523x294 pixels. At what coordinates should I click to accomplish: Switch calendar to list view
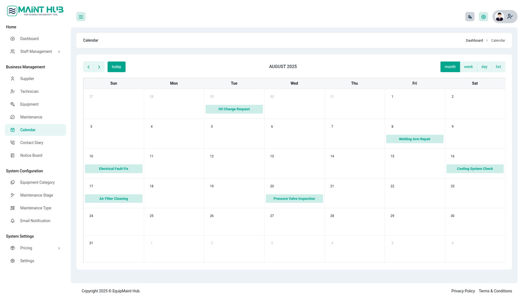pyautogui.click(x=498, y=67)
